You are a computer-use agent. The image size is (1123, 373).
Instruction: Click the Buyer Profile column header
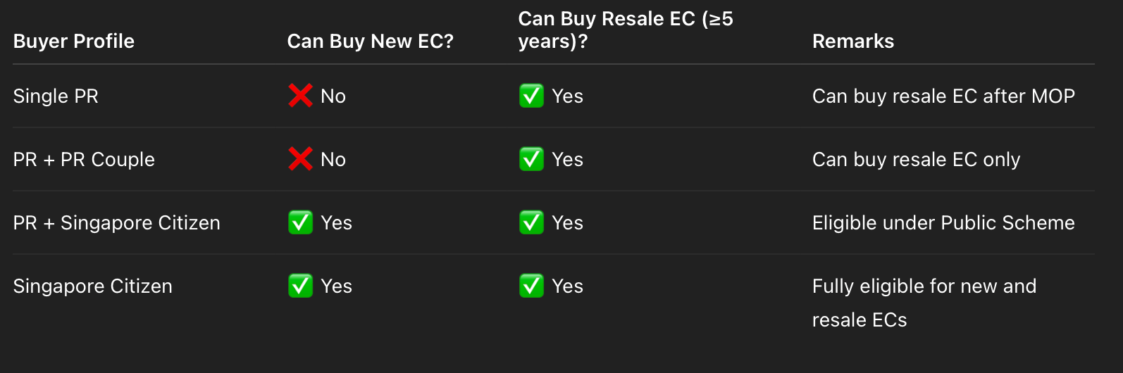point(74,42)
